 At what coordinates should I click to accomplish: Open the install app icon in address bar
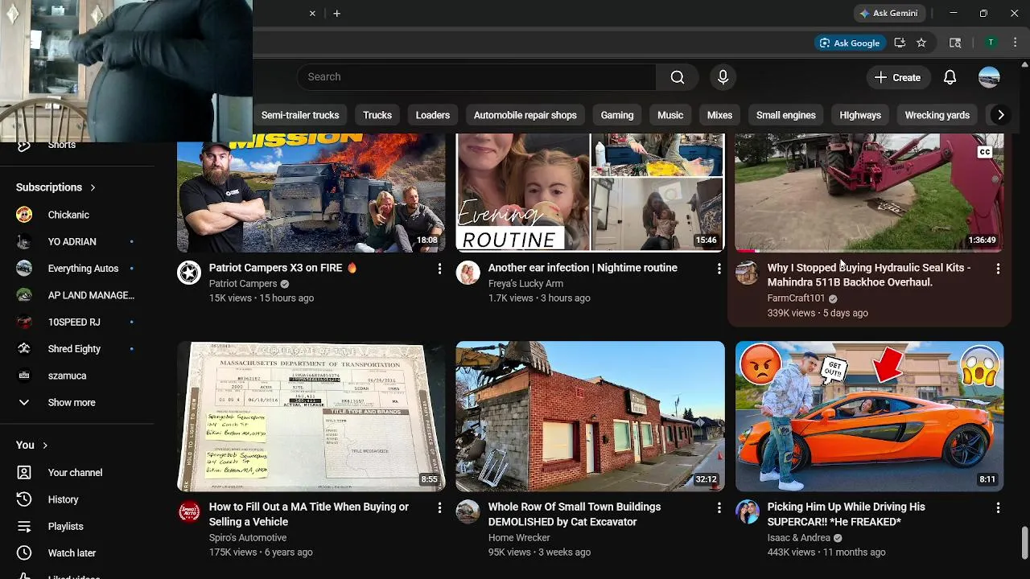click(900, 43)
